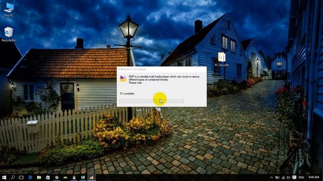Screen dimensions: 323x181
Task: Click the volume speaker tray icon
Action: pos(288,177)
